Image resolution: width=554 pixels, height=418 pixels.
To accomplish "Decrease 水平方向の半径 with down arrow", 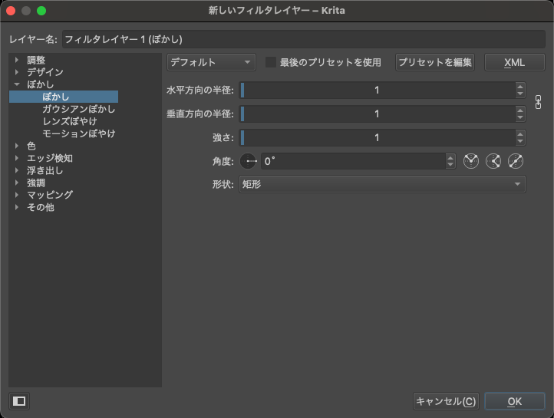I will click(x=520, y=94).
